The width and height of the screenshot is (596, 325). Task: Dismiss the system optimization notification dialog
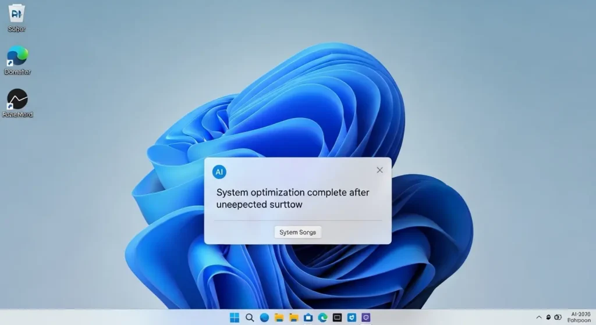[x=379, y=170]
